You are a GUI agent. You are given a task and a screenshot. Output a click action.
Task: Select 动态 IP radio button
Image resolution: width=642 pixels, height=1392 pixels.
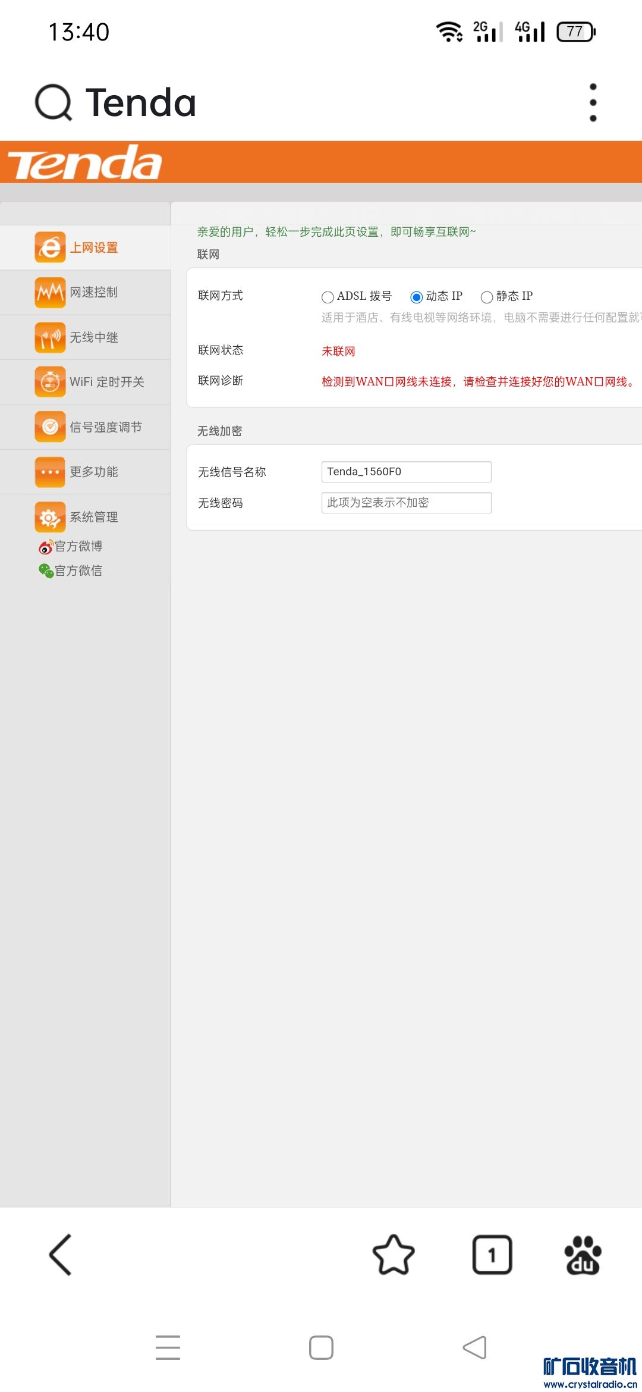click(x=417, y=297)
